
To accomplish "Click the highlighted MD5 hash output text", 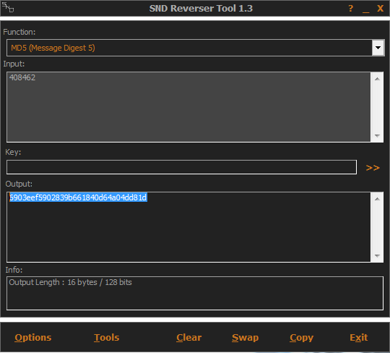I will (x=78, y=197).
